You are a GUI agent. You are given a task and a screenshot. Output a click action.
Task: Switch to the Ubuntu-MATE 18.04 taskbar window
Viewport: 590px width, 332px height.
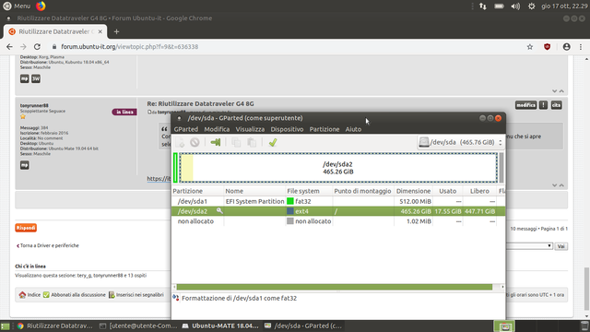point(221,326)
